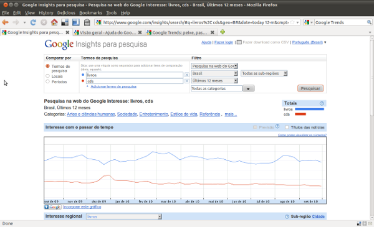Open the Artes e ciências humanas category
The width and height of the screenshot is (374, 227).
(90, 114)
